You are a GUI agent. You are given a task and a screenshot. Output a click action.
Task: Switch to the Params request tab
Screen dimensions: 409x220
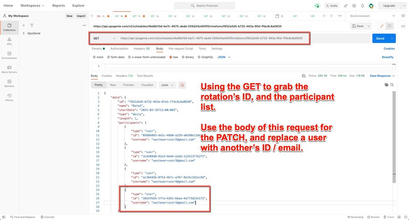(98, 49)
